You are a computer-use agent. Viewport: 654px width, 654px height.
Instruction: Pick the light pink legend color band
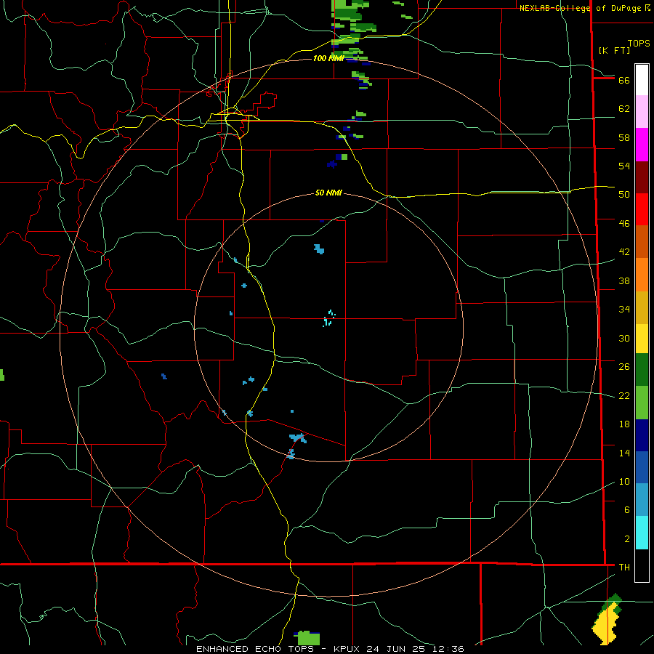coord(642,111)
